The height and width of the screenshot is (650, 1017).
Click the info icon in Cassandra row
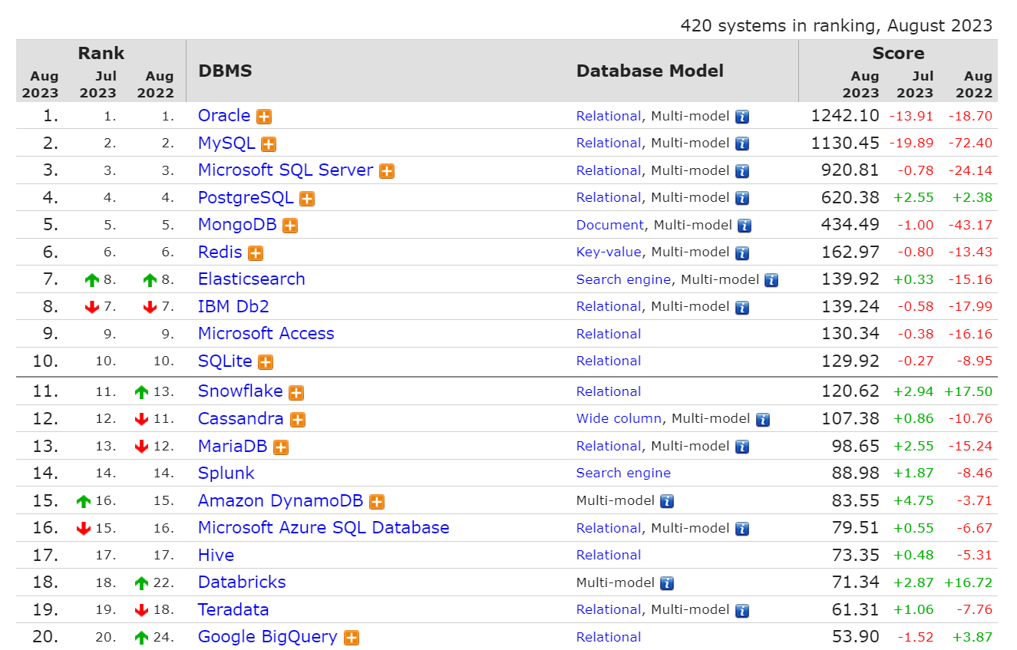[763, 420]
